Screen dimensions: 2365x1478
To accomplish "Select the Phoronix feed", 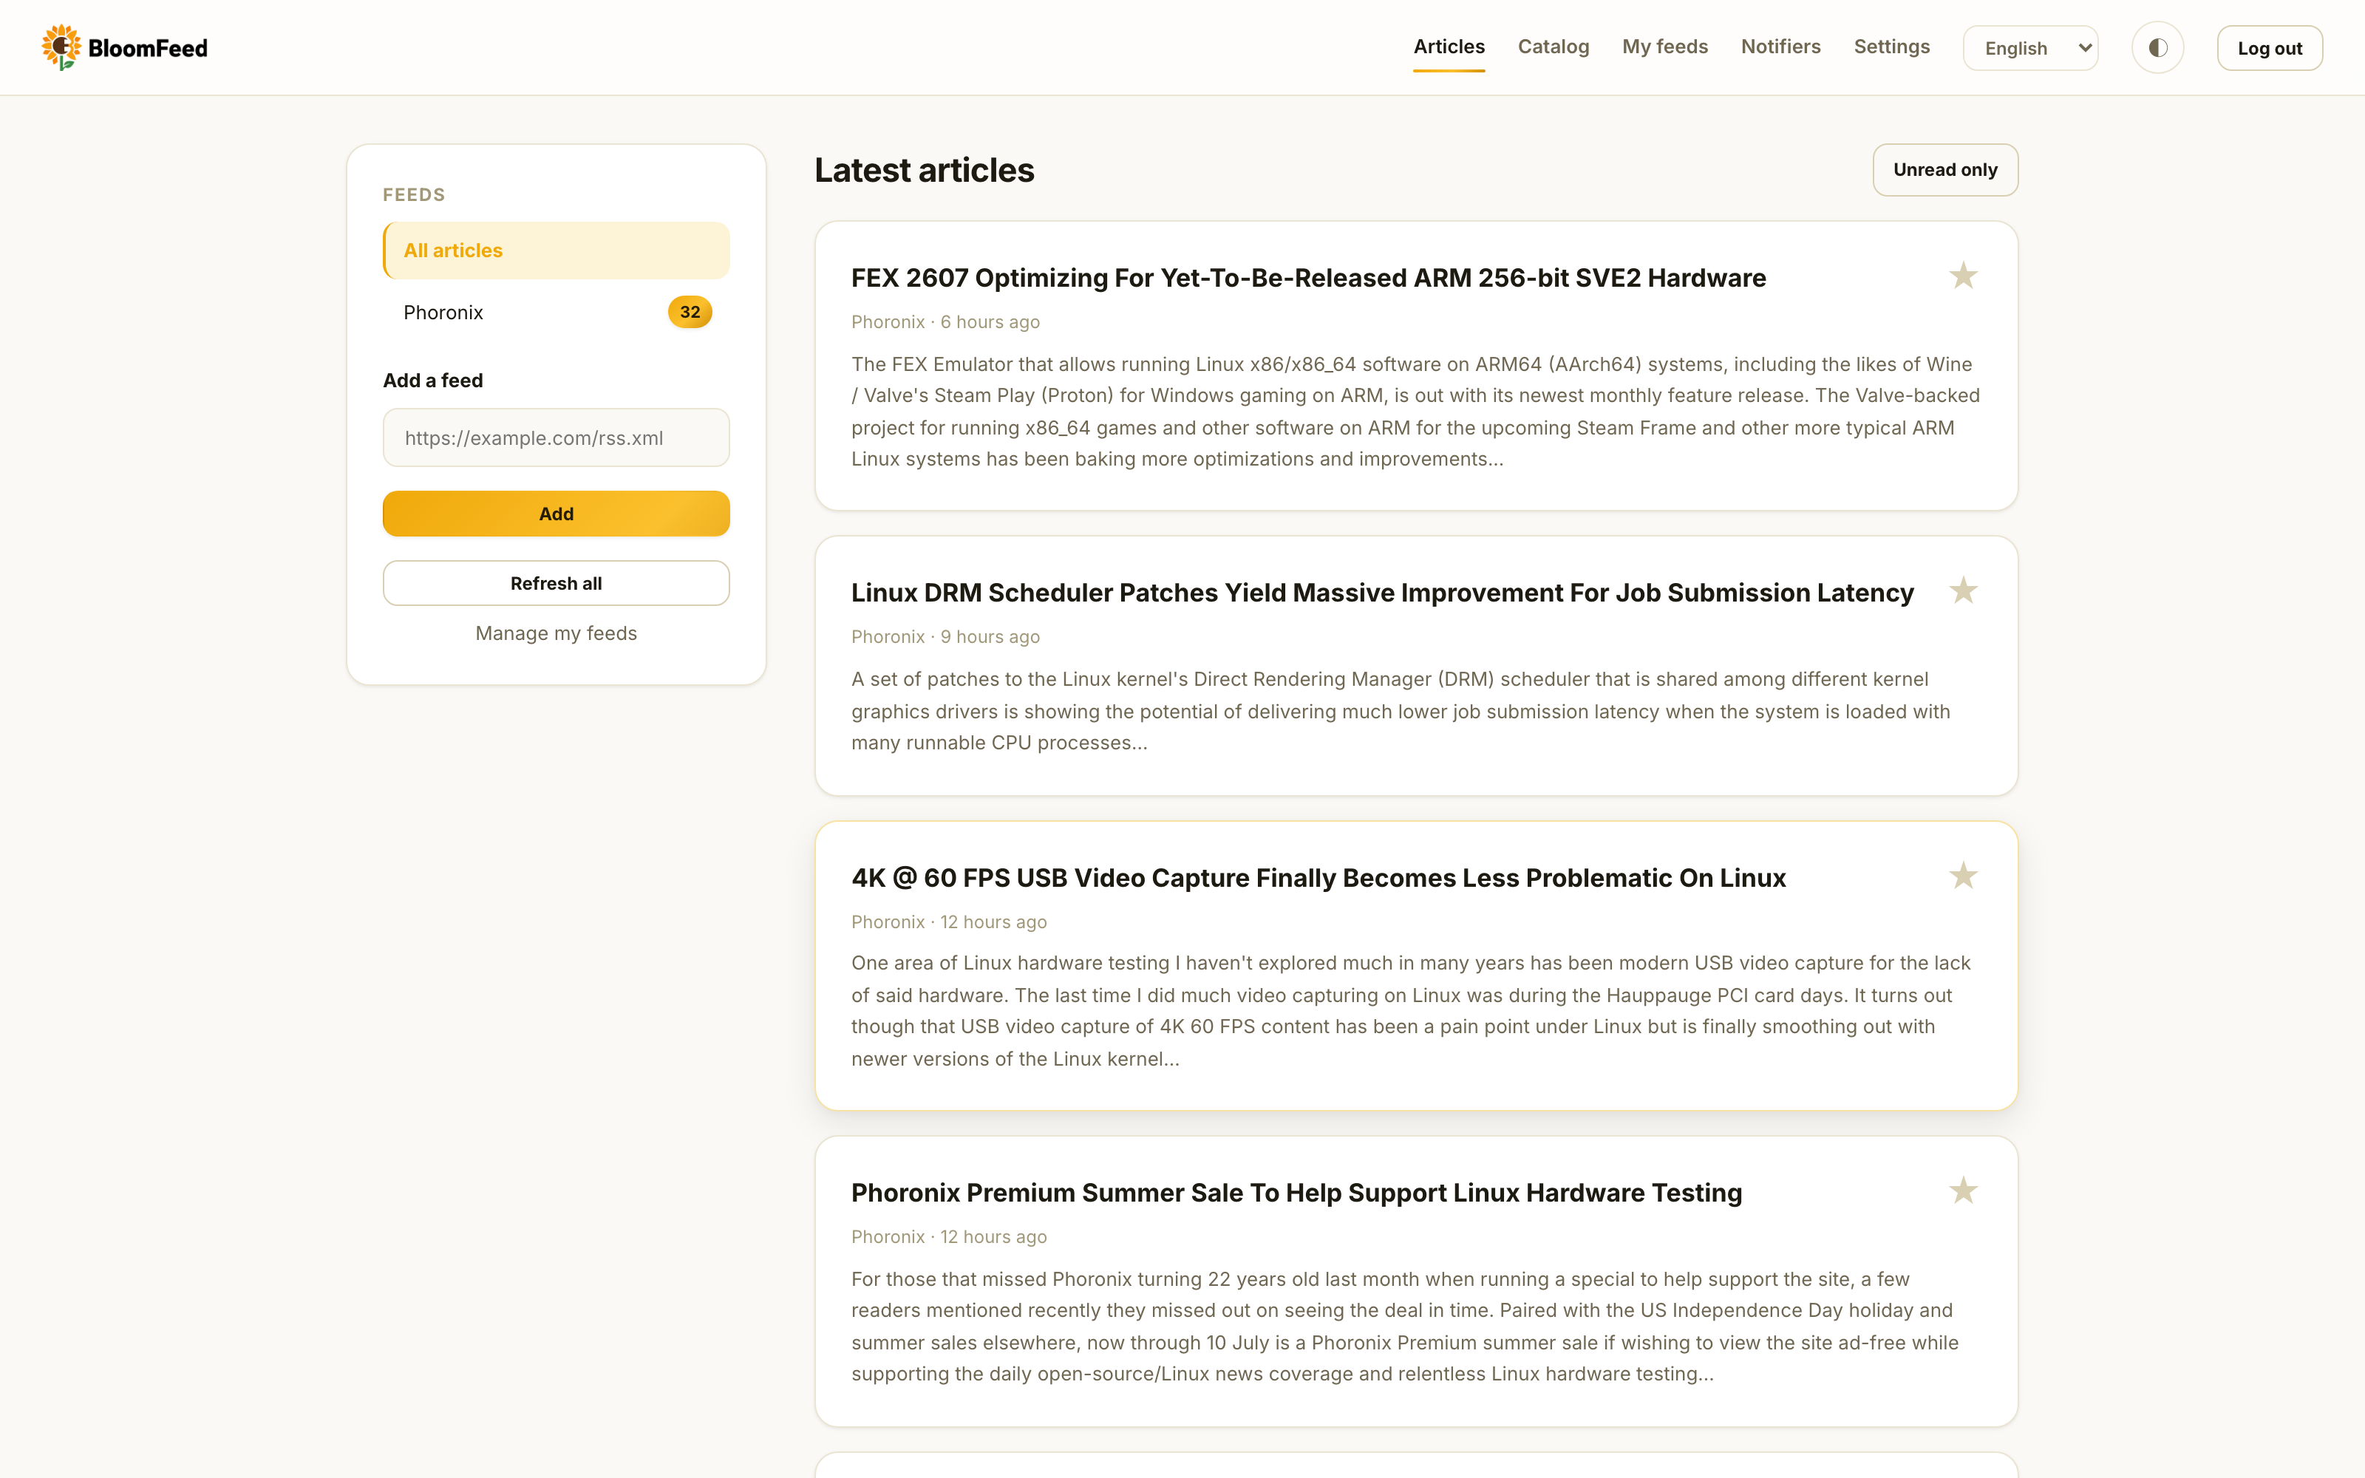I will [x=556, y=313].
